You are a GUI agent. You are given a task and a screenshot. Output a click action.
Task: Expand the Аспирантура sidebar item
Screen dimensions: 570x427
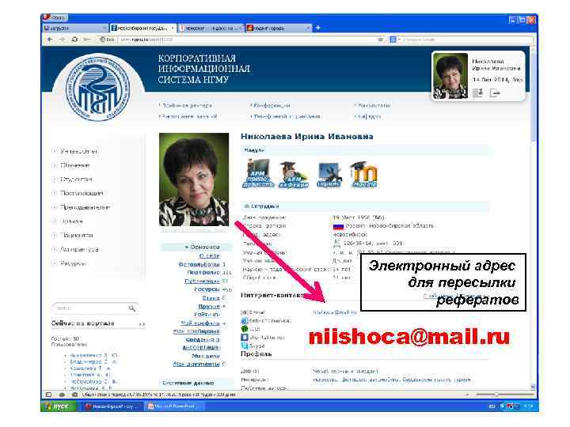click(54, 249)
